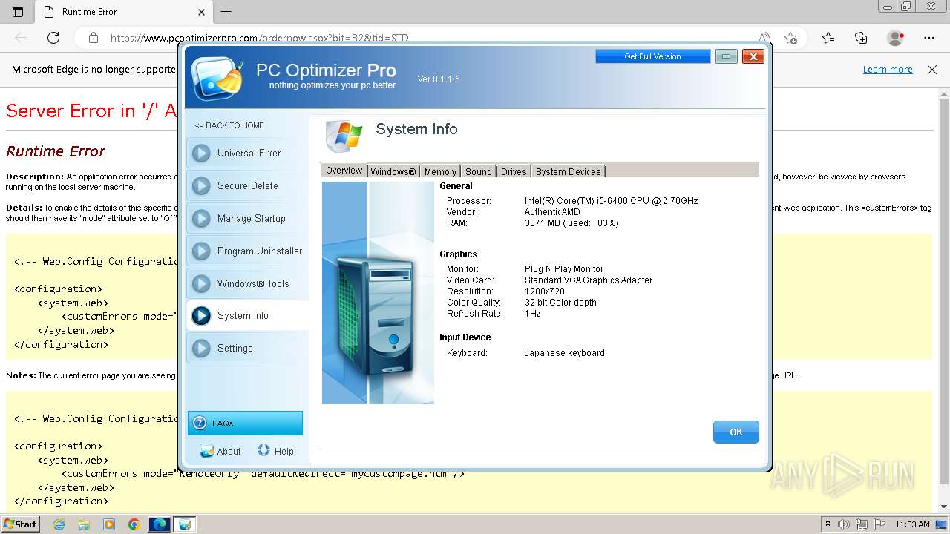Click the AuthenticAMD vendor value
The width and height of the screenshot is (950, 534).
tap(552, 212)
